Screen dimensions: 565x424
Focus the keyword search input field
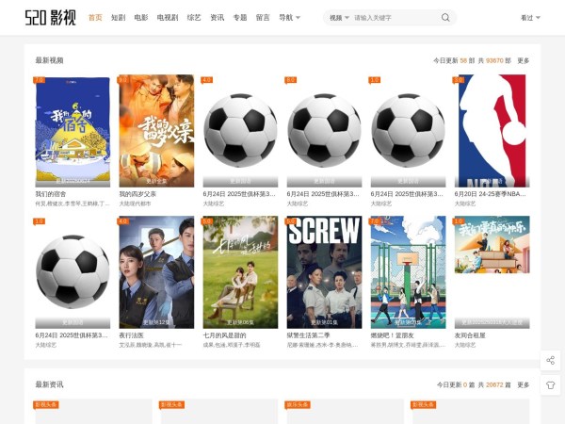[394, 18]
